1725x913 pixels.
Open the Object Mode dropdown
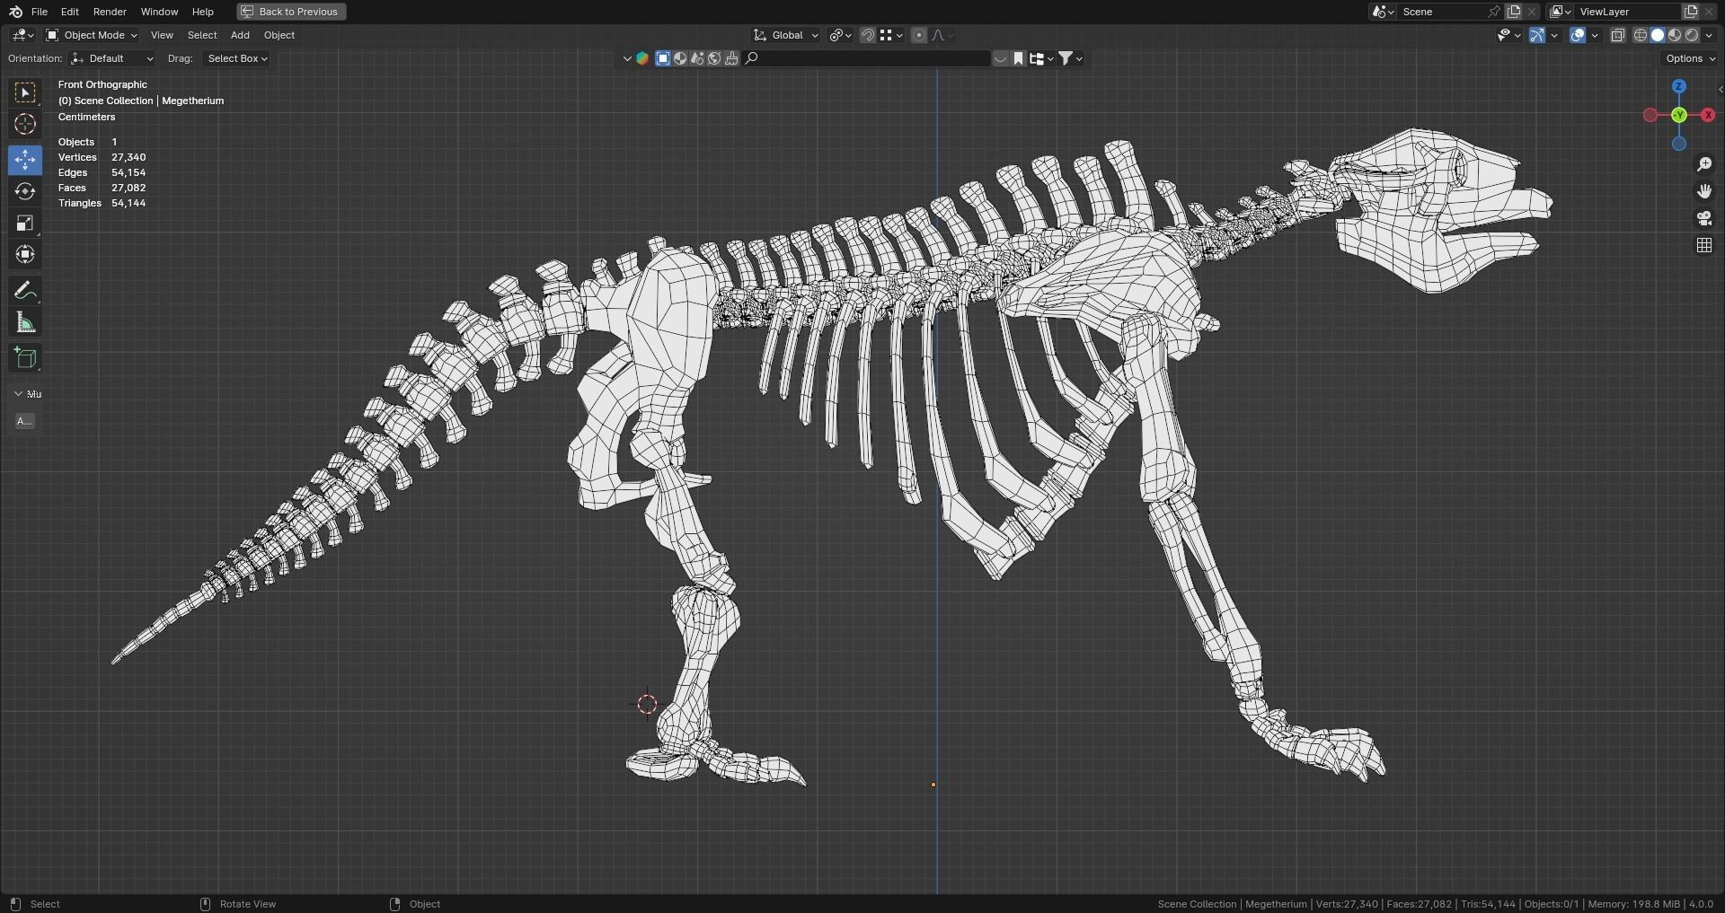click(x=92, y=35)
